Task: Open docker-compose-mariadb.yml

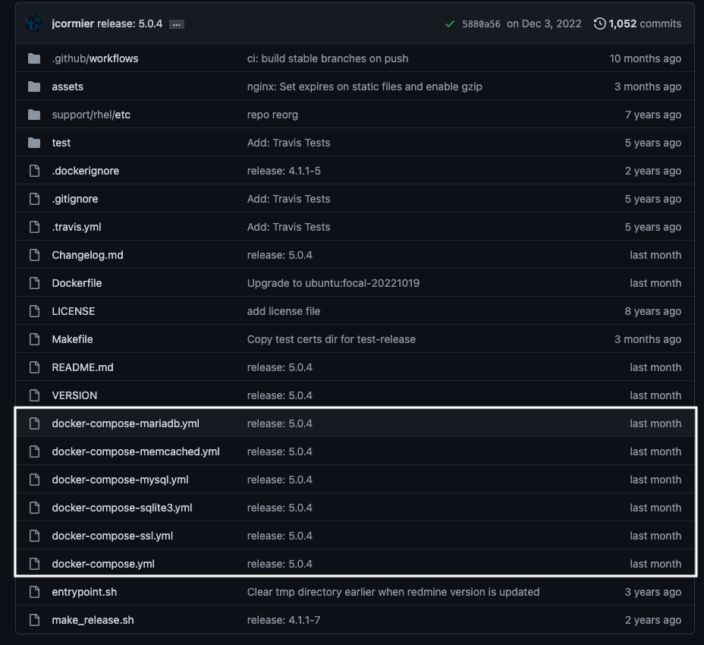Action: (x=126, y=423)
